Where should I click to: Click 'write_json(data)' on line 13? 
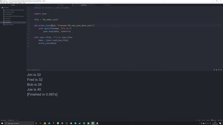pos(47,43)
